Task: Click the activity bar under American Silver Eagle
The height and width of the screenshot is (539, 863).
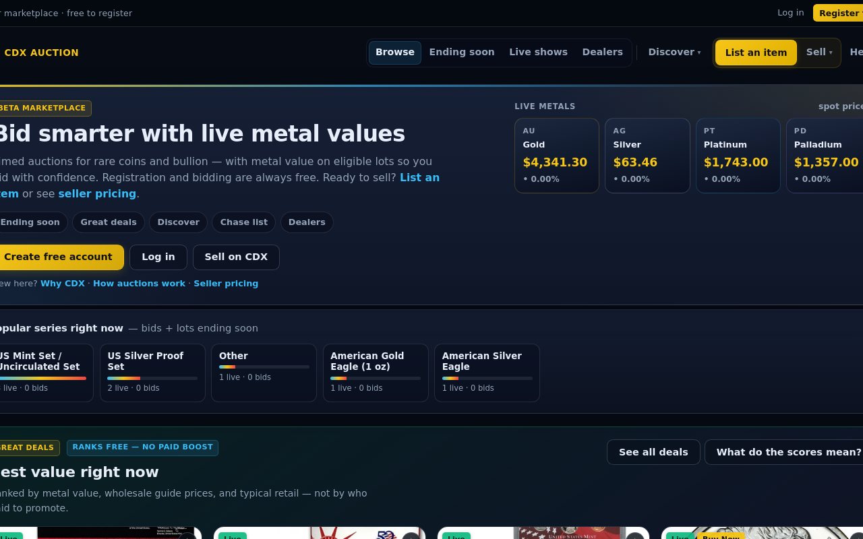Action: (x=487, y=378)
